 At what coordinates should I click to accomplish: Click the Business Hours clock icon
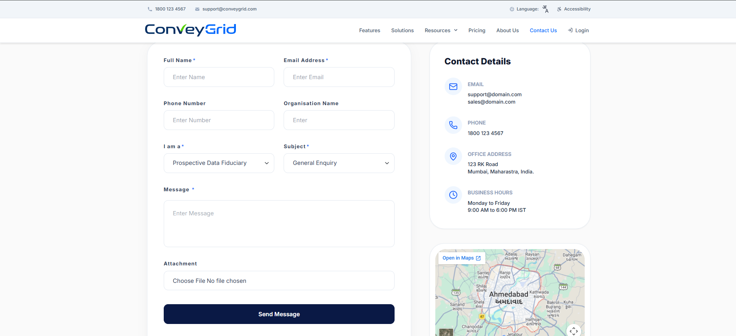pyautogui.click(x=453, y=195)
